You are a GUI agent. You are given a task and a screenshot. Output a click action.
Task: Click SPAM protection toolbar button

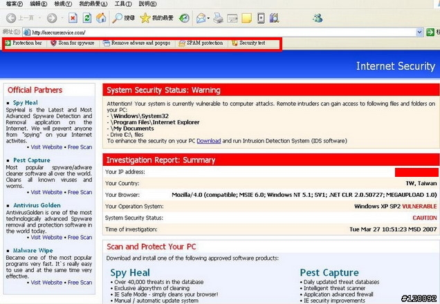click(201, 43)
